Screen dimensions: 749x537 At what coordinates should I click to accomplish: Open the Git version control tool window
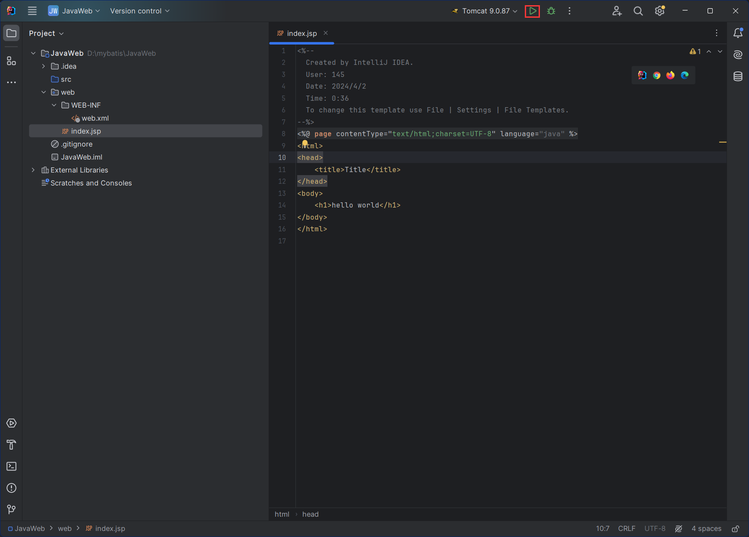[x=12, y=510]
